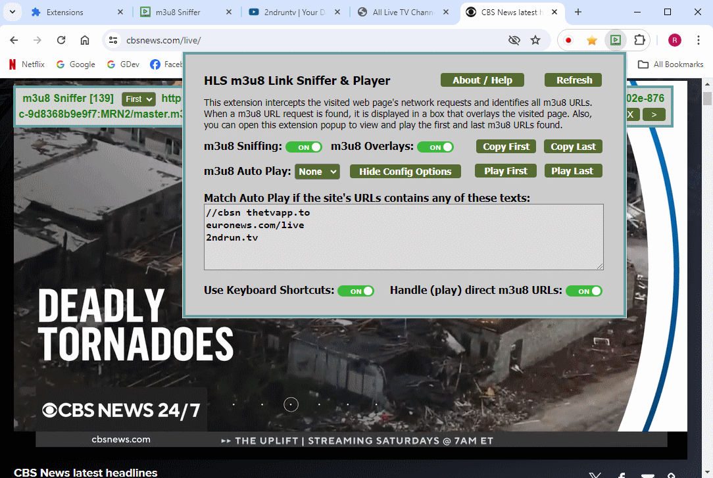Close the All Live TV Channels tab
This screenshot has height=478, width=713.
[446, 12]
